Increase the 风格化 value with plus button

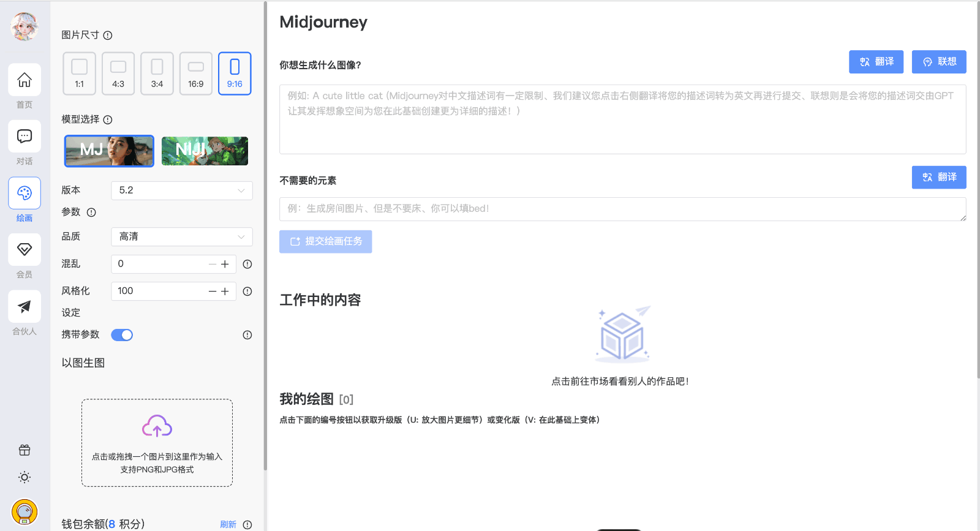pos(225,292)
